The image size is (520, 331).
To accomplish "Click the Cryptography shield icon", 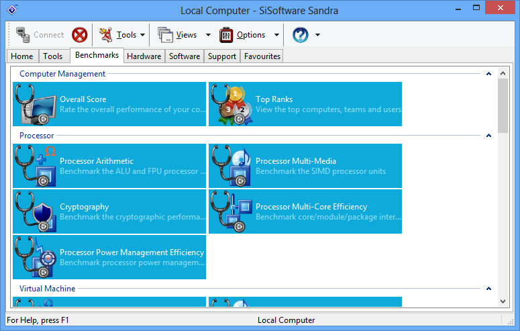I will (35, 211).
